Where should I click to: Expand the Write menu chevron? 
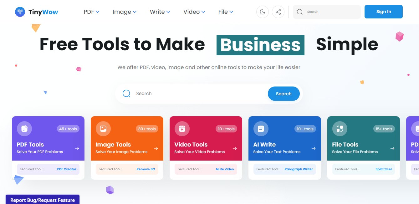pyautogui.click(x=168, y=12)
